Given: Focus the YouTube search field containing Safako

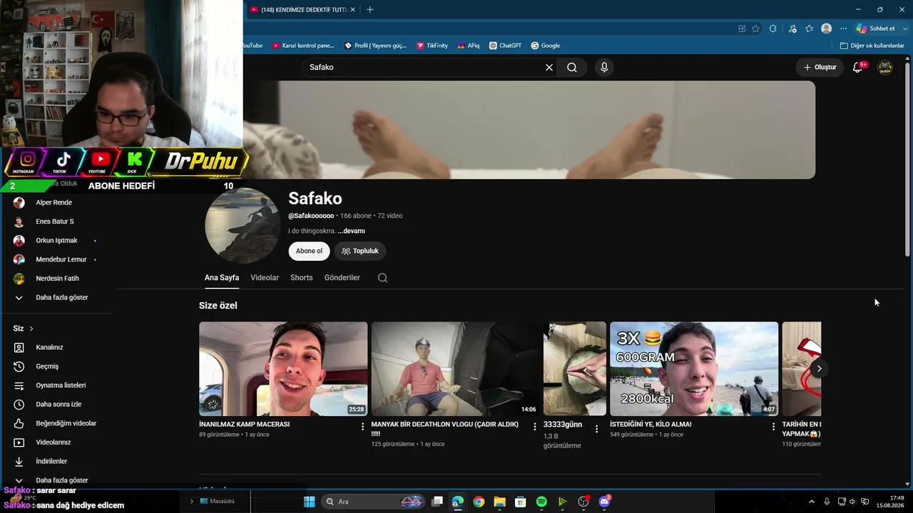Looking at the screenshot, I should (x=425, y=68).
